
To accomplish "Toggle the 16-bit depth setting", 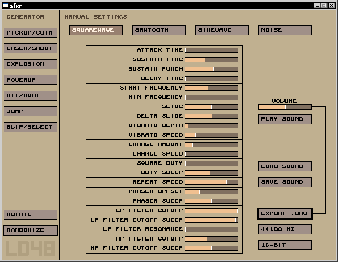I will 285,245.
